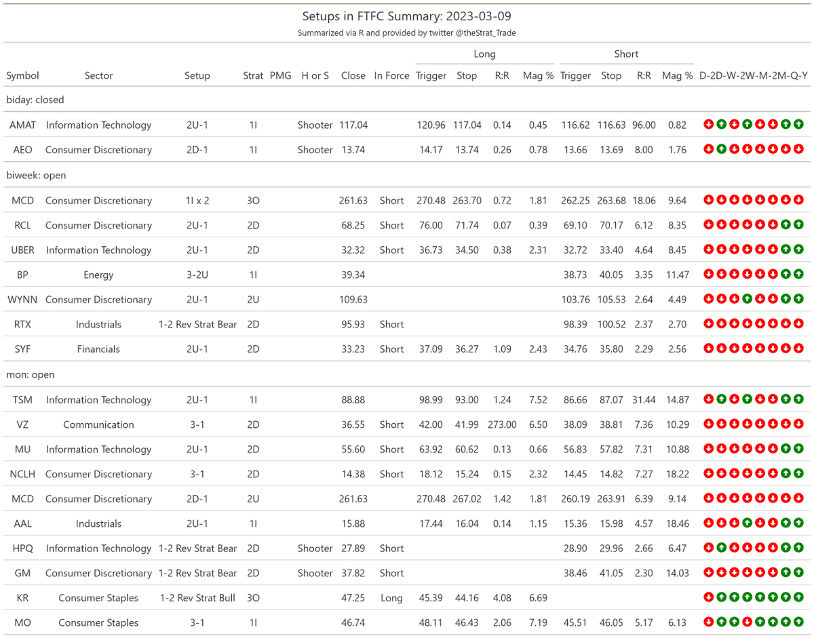This screenshot has width=814, height=638.
Task: Select the Communication sector cell for VZ
Action: pyautogui.click(x=98, y=424)
